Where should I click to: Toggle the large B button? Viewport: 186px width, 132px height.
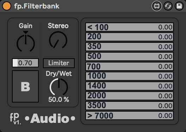(25, 86)
